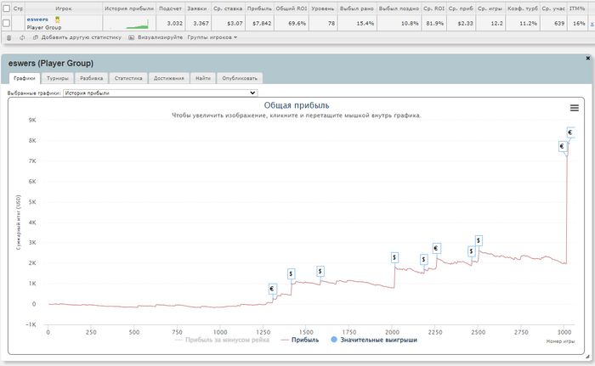Image resolution: width=595 pixels, height=366 pixels.
Task: Sort by the Прибыль column header
Action: click(259, 8)
